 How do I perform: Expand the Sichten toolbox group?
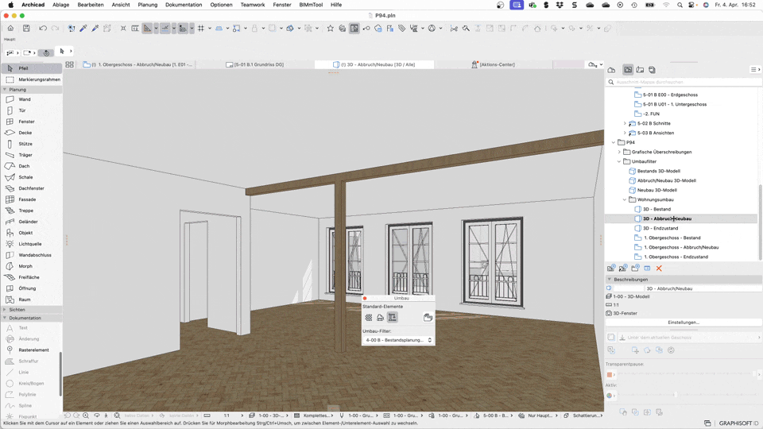tap(5, 309)
